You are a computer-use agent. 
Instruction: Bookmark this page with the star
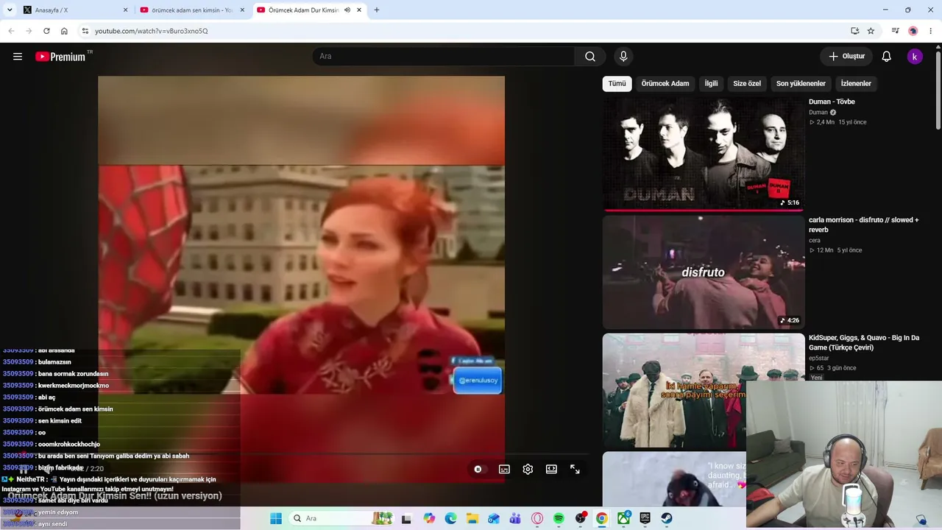pos(871,31)
